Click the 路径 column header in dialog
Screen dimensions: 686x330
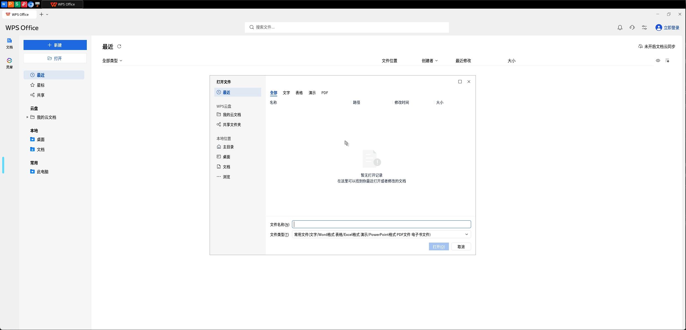(357, 102)
